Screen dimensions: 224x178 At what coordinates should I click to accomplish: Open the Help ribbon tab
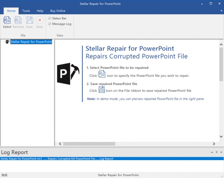point(40,11)
